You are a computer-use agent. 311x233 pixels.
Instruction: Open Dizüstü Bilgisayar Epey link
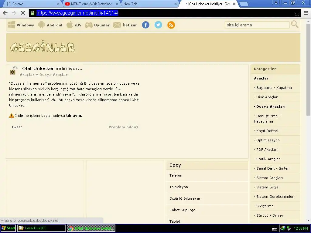tap(185, 198)
